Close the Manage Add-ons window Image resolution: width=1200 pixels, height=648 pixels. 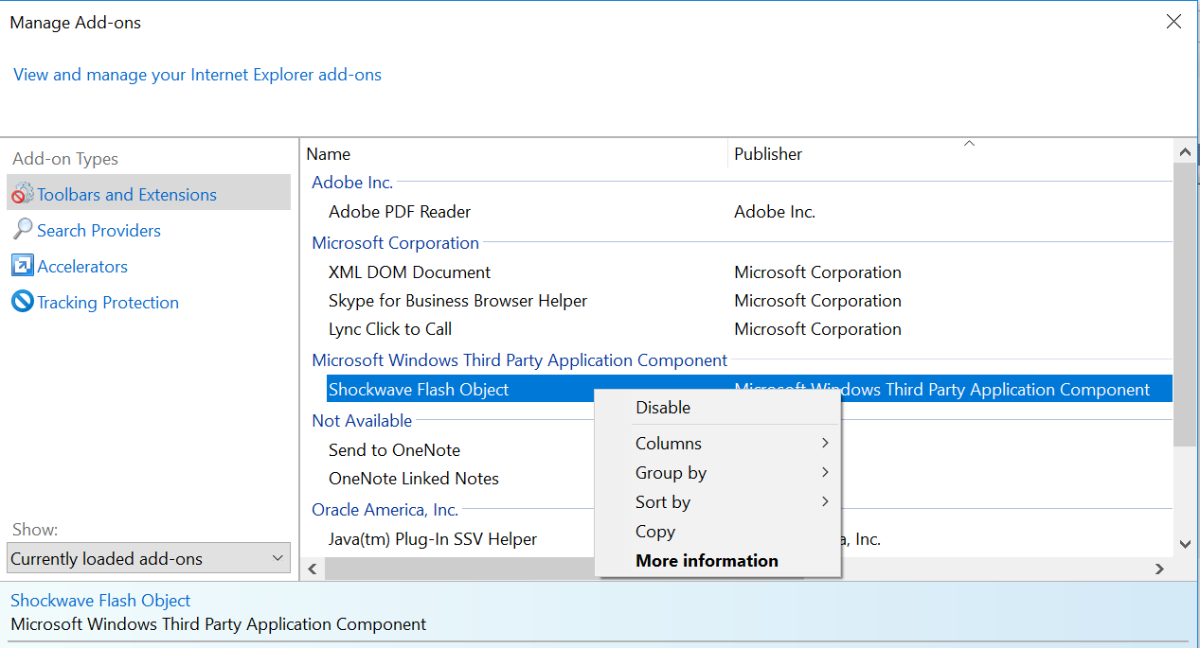[1173, 21]
